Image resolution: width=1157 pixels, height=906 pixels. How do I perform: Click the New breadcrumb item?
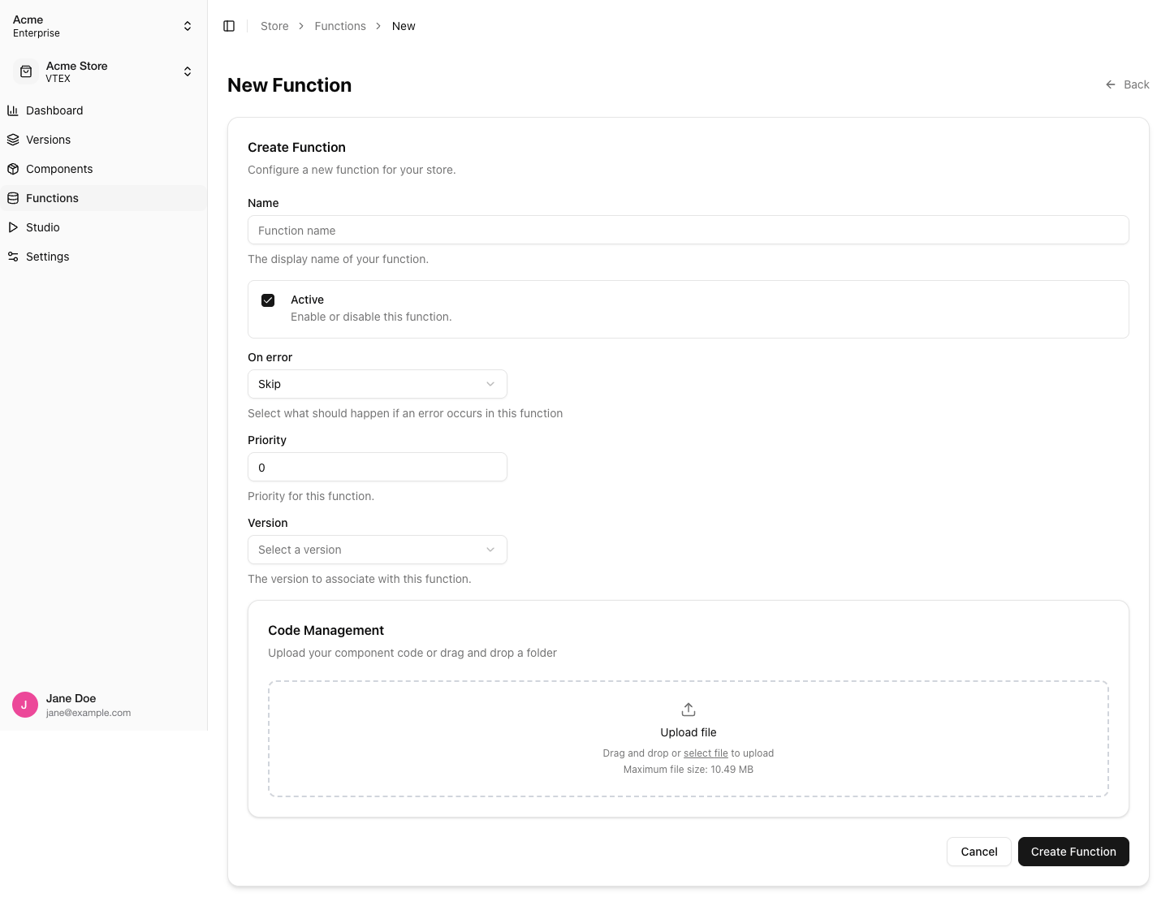coord(404,26)
